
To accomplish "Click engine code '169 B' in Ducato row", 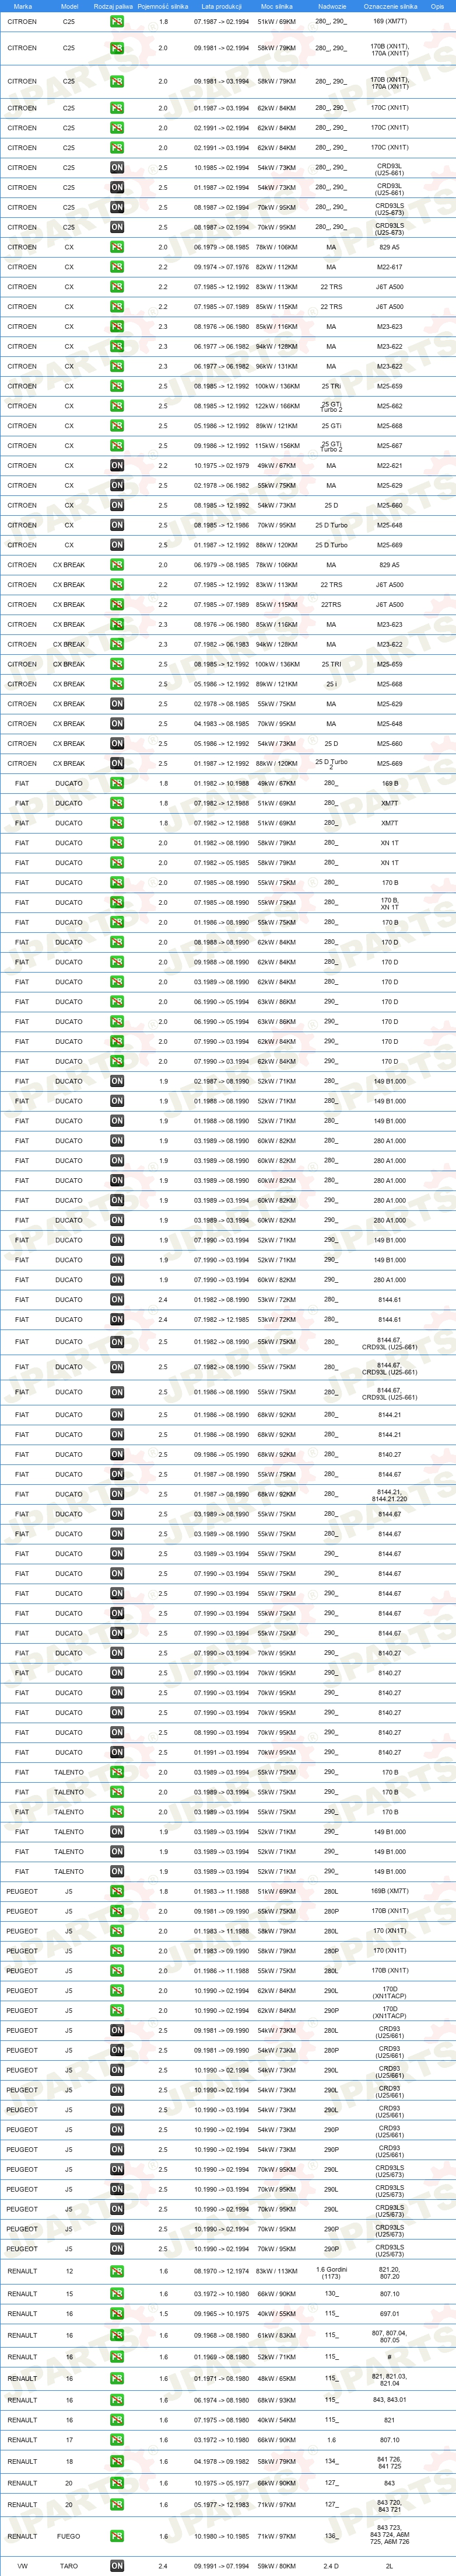I will 390,784.
